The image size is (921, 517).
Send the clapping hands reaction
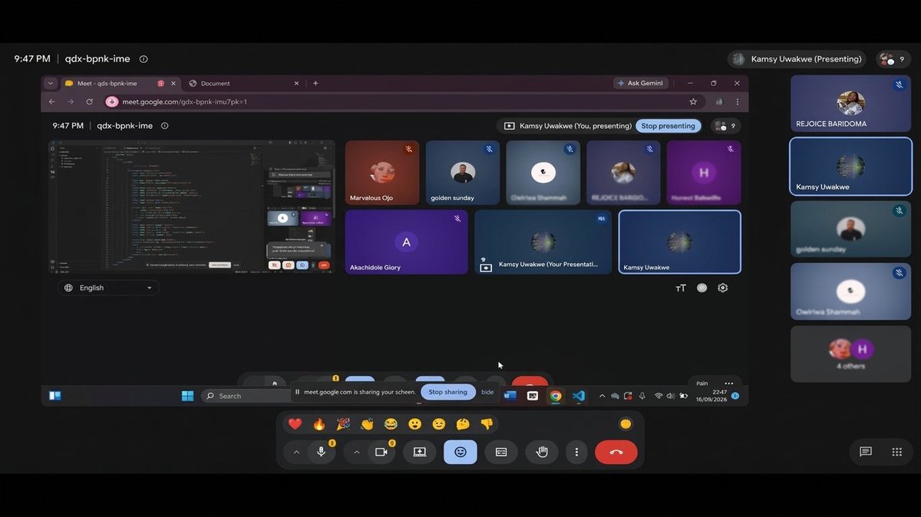367,424
